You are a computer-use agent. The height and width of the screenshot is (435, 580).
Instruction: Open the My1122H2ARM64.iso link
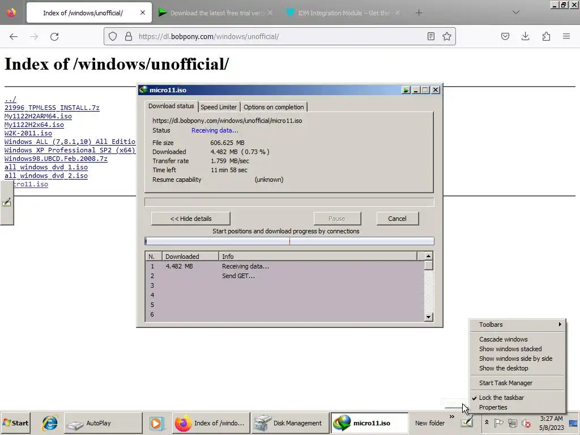click(38, 116)
